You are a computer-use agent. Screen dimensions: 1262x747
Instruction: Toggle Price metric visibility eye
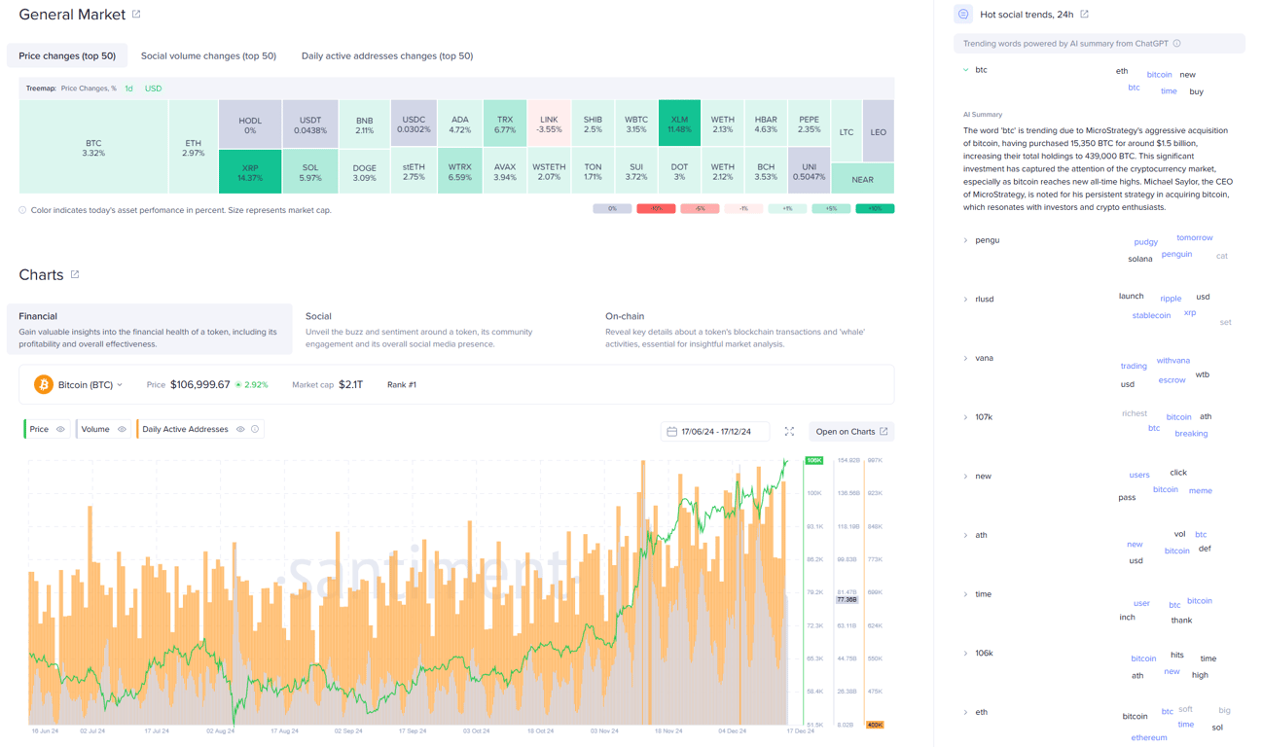pyautogui.click(x=60, y=429)
